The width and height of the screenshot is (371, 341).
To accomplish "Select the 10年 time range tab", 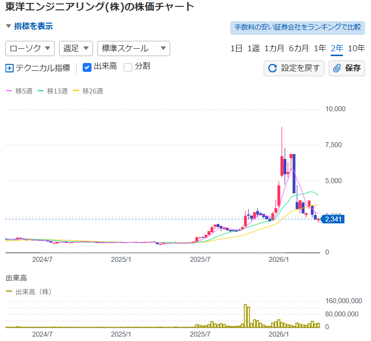I will 356,48.
